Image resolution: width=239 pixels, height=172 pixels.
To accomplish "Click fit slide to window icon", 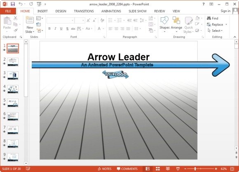I will pyautogui.click(x=232, y=169).
